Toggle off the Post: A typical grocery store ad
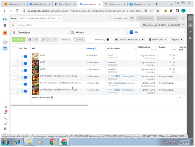195x147 pixels. [x=24, y=84]
